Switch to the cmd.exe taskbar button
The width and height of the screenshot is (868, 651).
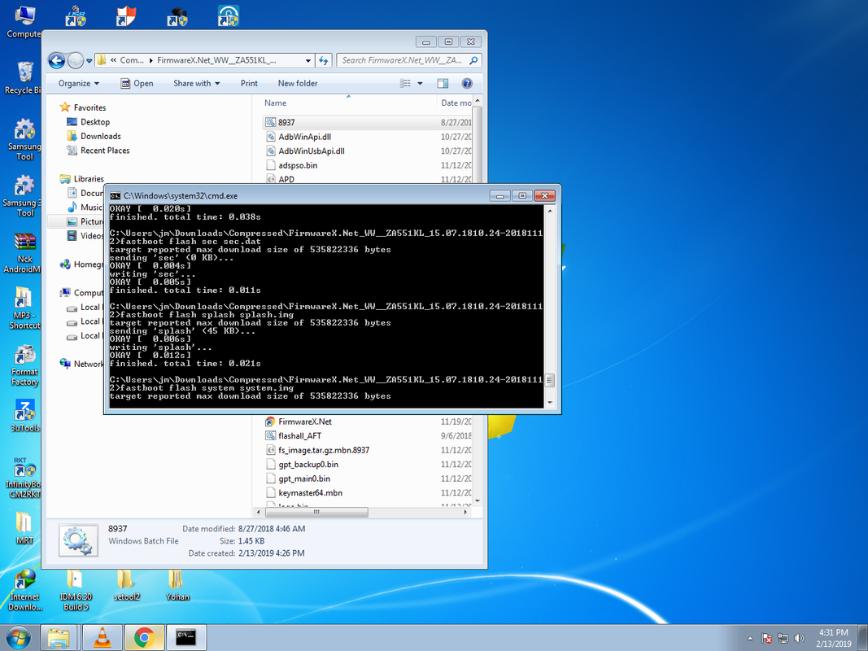click(186, 638)
